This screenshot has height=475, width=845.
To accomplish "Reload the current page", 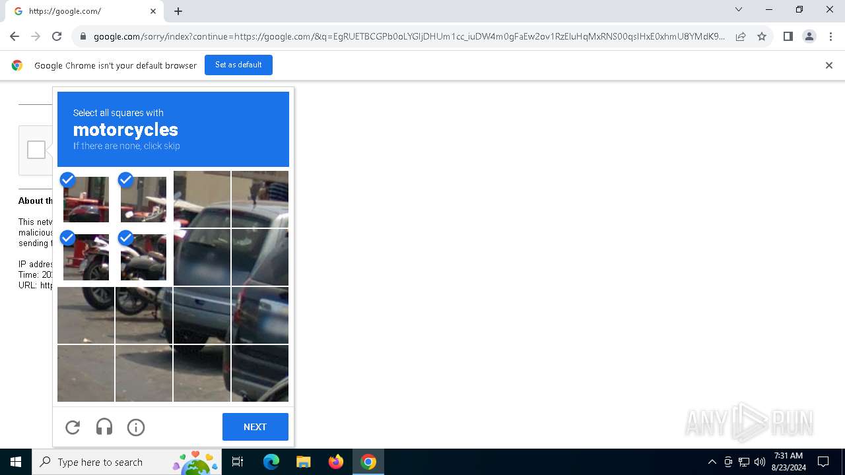I will 57,36.
